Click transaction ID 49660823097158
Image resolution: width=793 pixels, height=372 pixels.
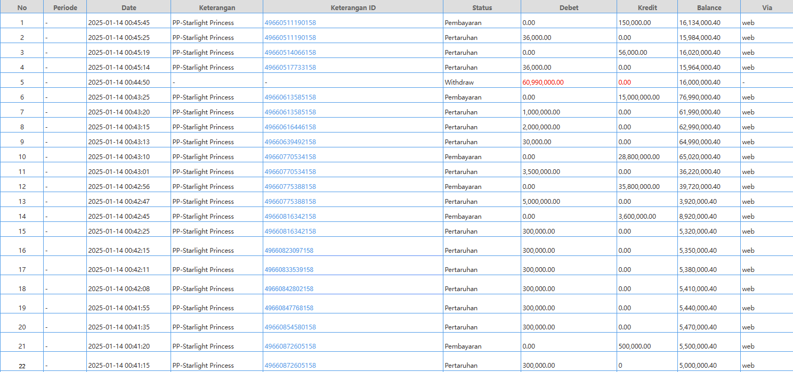click(x=289, y=251)
